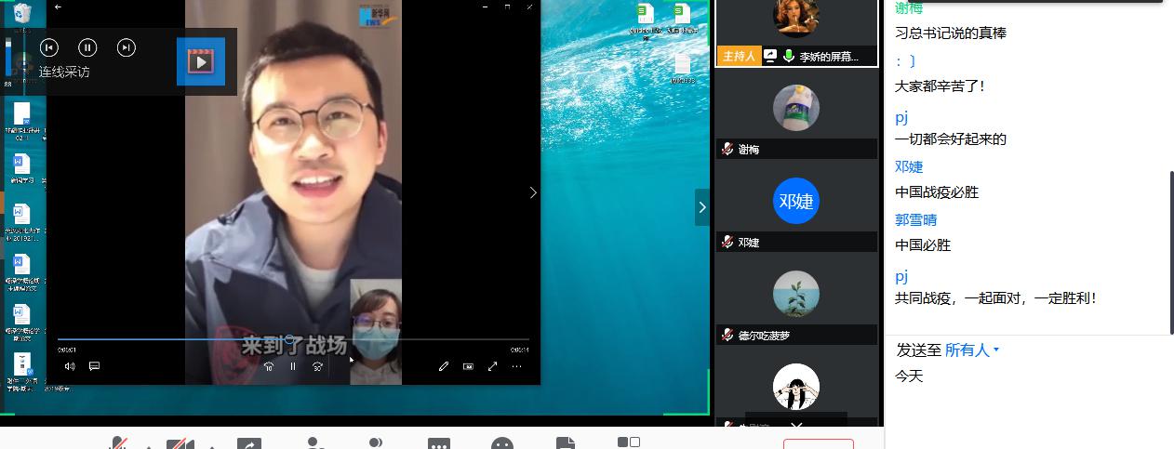
Task: Click muted mic icon beside 谢梅
Action: click(x=727, y=149)
